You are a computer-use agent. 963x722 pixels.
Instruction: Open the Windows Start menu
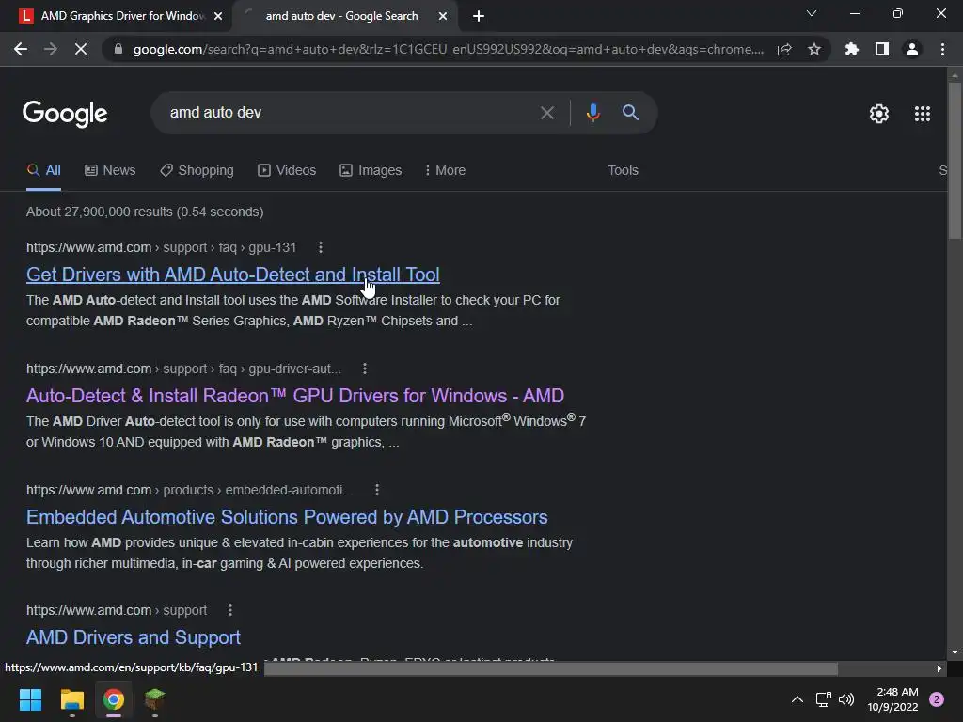tap(30, 699)
